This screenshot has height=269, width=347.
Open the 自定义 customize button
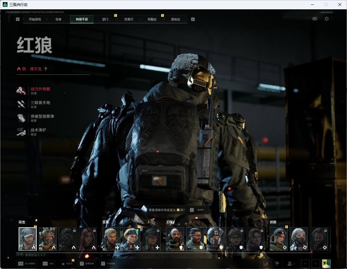tap(67, 264)
